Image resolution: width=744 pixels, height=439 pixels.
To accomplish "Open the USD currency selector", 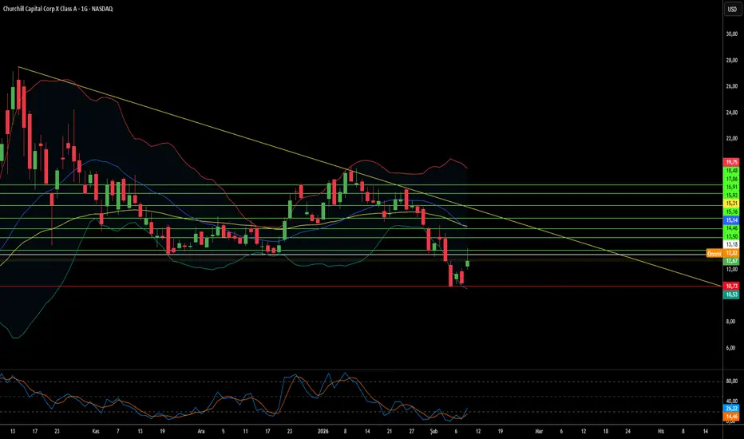I will [x=730, y=10].
